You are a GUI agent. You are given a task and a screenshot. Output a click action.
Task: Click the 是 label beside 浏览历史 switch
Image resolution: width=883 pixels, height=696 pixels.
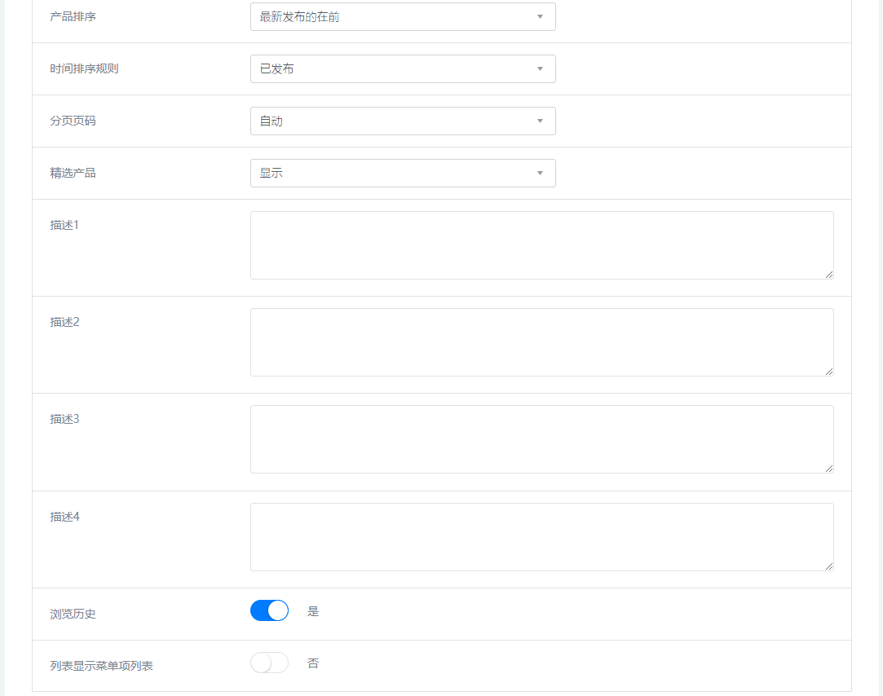313,611
